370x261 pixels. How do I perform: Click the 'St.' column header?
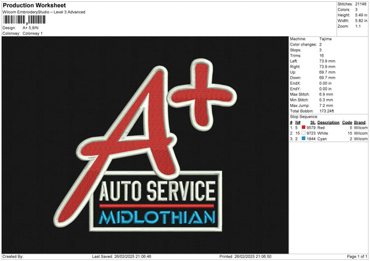click(x=313, y=122)
